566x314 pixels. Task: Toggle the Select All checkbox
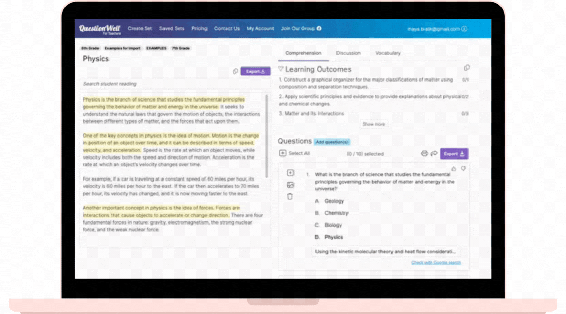[x=283, y=153]
